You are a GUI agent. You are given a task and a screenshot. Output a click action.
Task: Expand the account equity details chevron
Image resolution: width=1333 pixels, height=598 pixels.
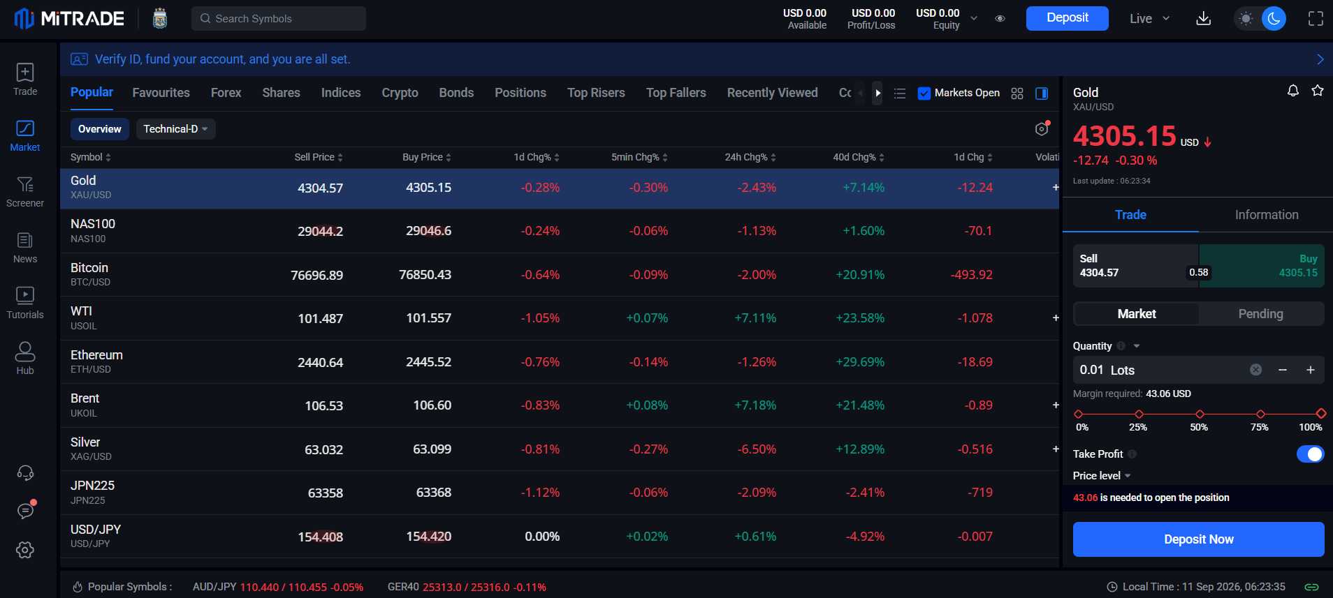point(974,19)
